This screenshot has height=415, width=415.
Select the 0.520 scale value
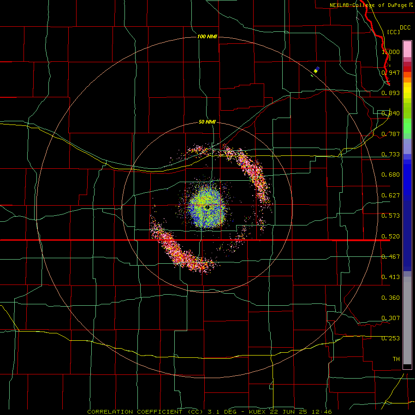point(391,236)
